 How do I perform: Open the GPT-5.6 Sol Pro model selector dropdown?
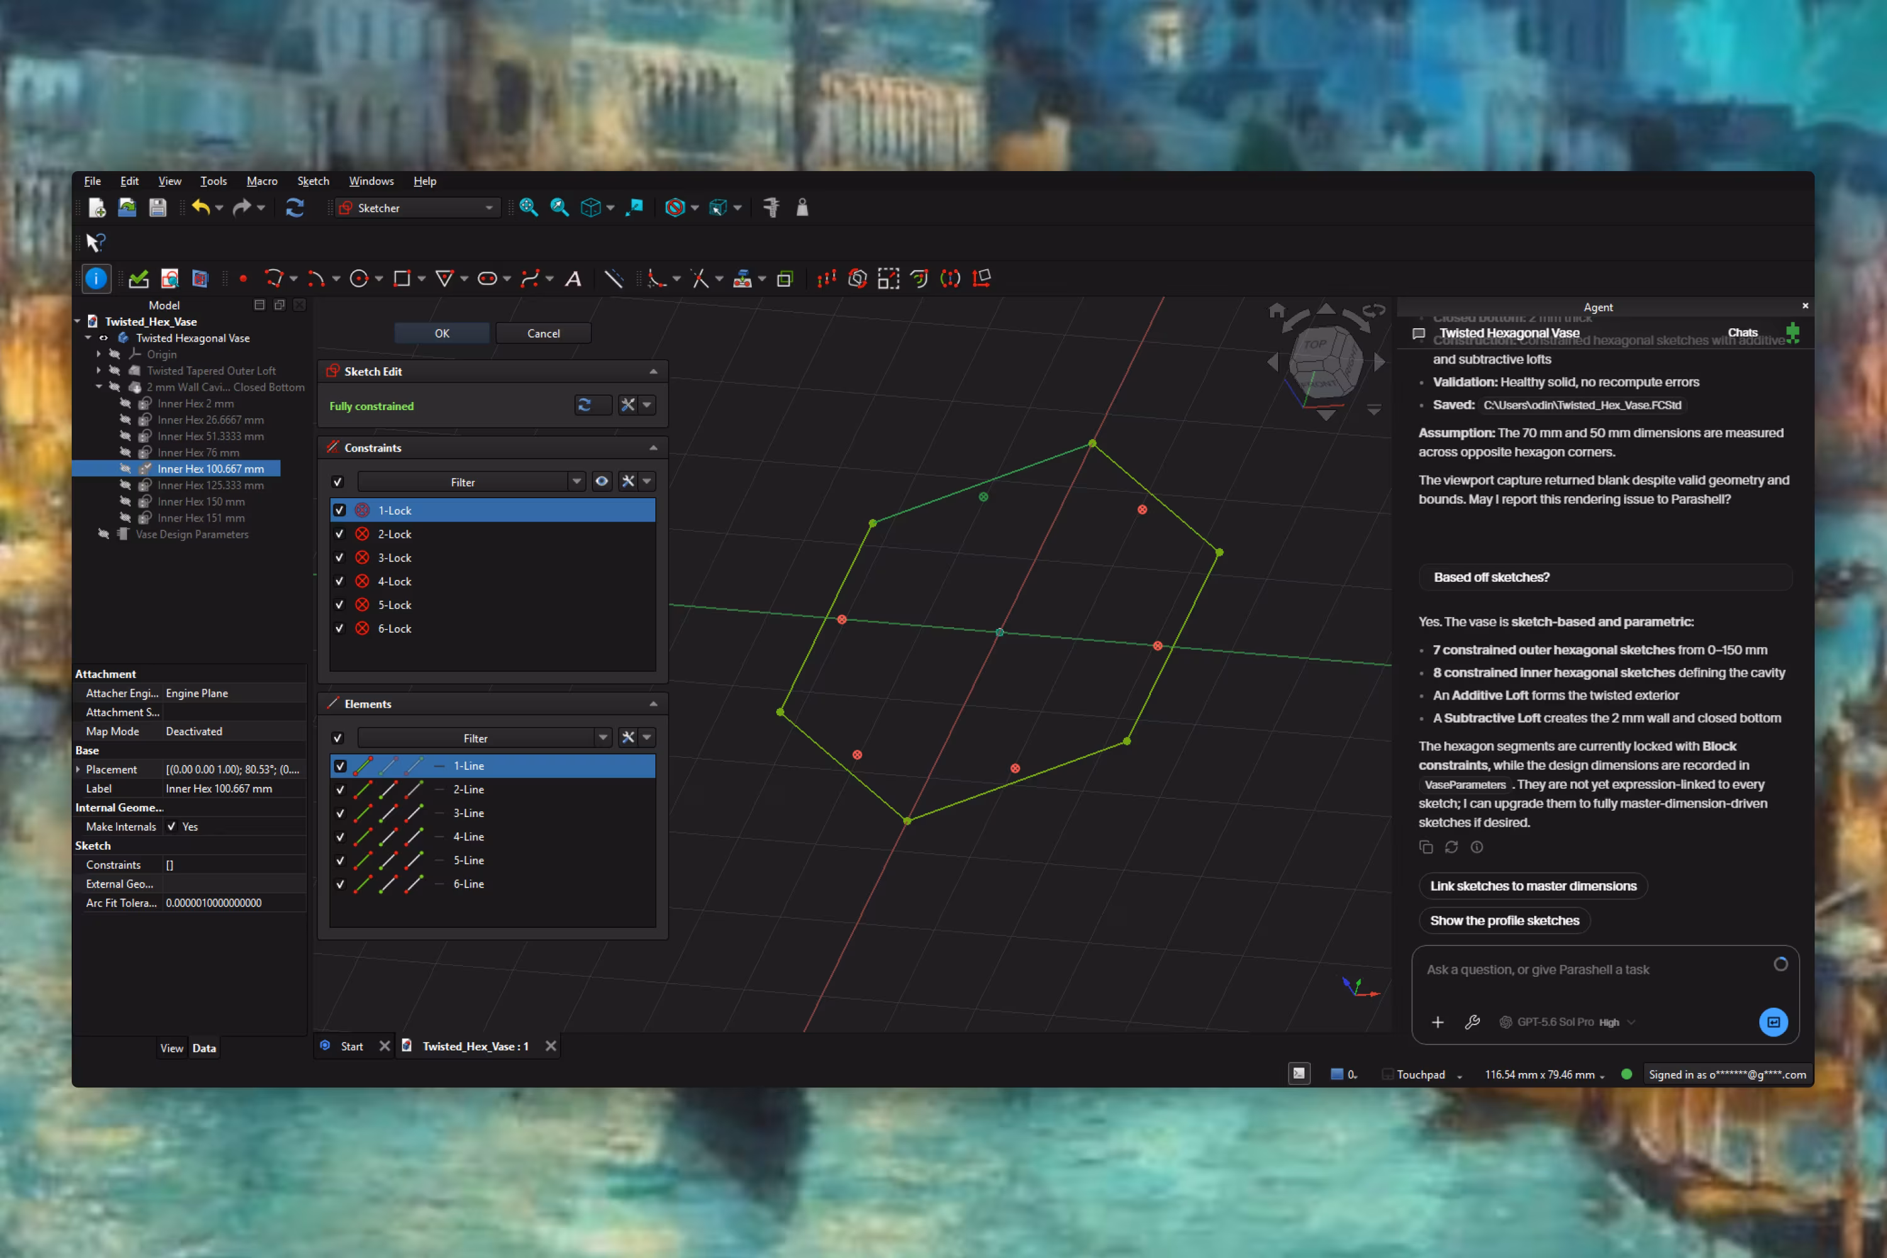coord(1567,1022)
